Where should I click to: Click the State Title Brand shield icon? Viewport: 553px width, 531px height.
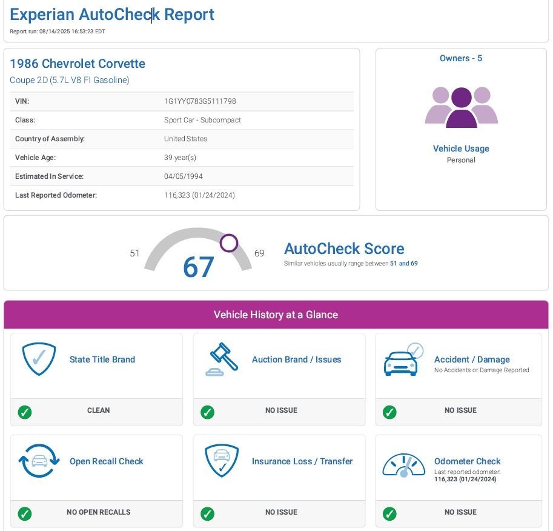click(x=39, y=359)
